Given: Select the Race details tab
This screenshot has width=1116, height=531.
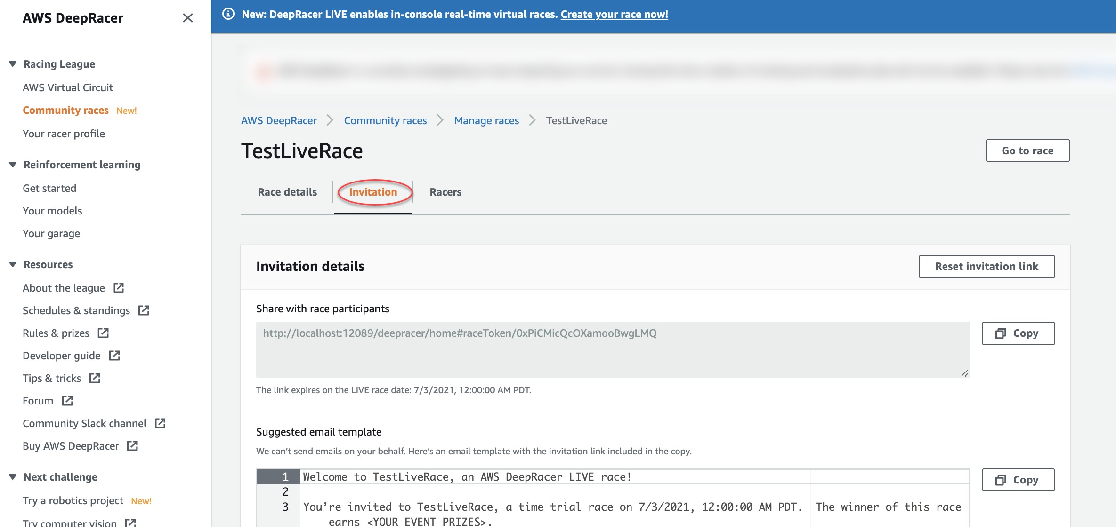Looking at the screenshot, I should pos(287,192).
